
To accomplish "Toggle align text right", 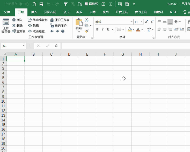I will [170, 29].
